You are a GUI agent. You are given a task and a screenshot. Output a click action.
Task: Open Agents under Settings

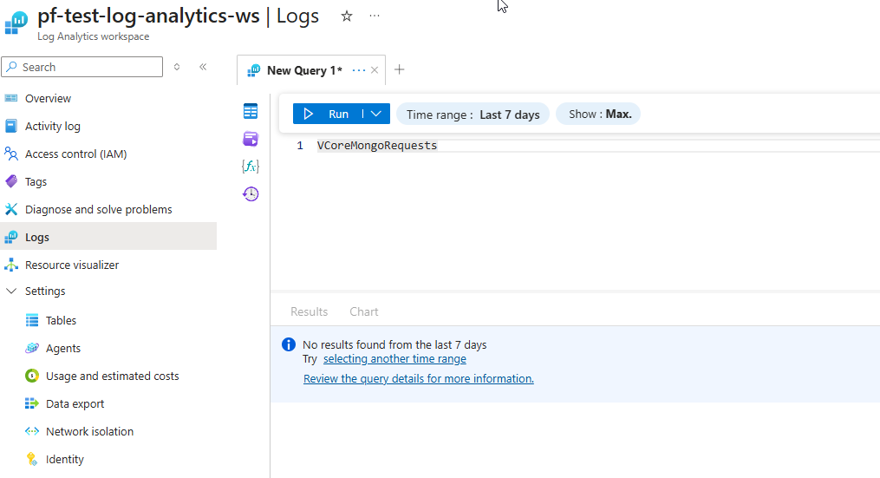point(62,348)
